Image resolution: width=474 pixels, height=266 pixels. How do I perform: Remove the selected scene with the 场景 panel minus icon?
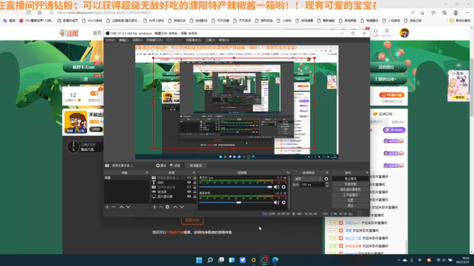(x=114, y=207)
